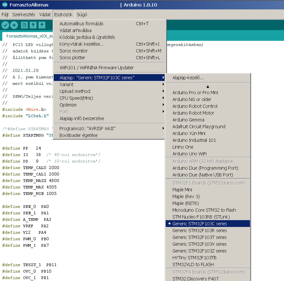Screen dimensions: 284x281
Task: Select Arduino Gemma board
Action: click(208, 120)
